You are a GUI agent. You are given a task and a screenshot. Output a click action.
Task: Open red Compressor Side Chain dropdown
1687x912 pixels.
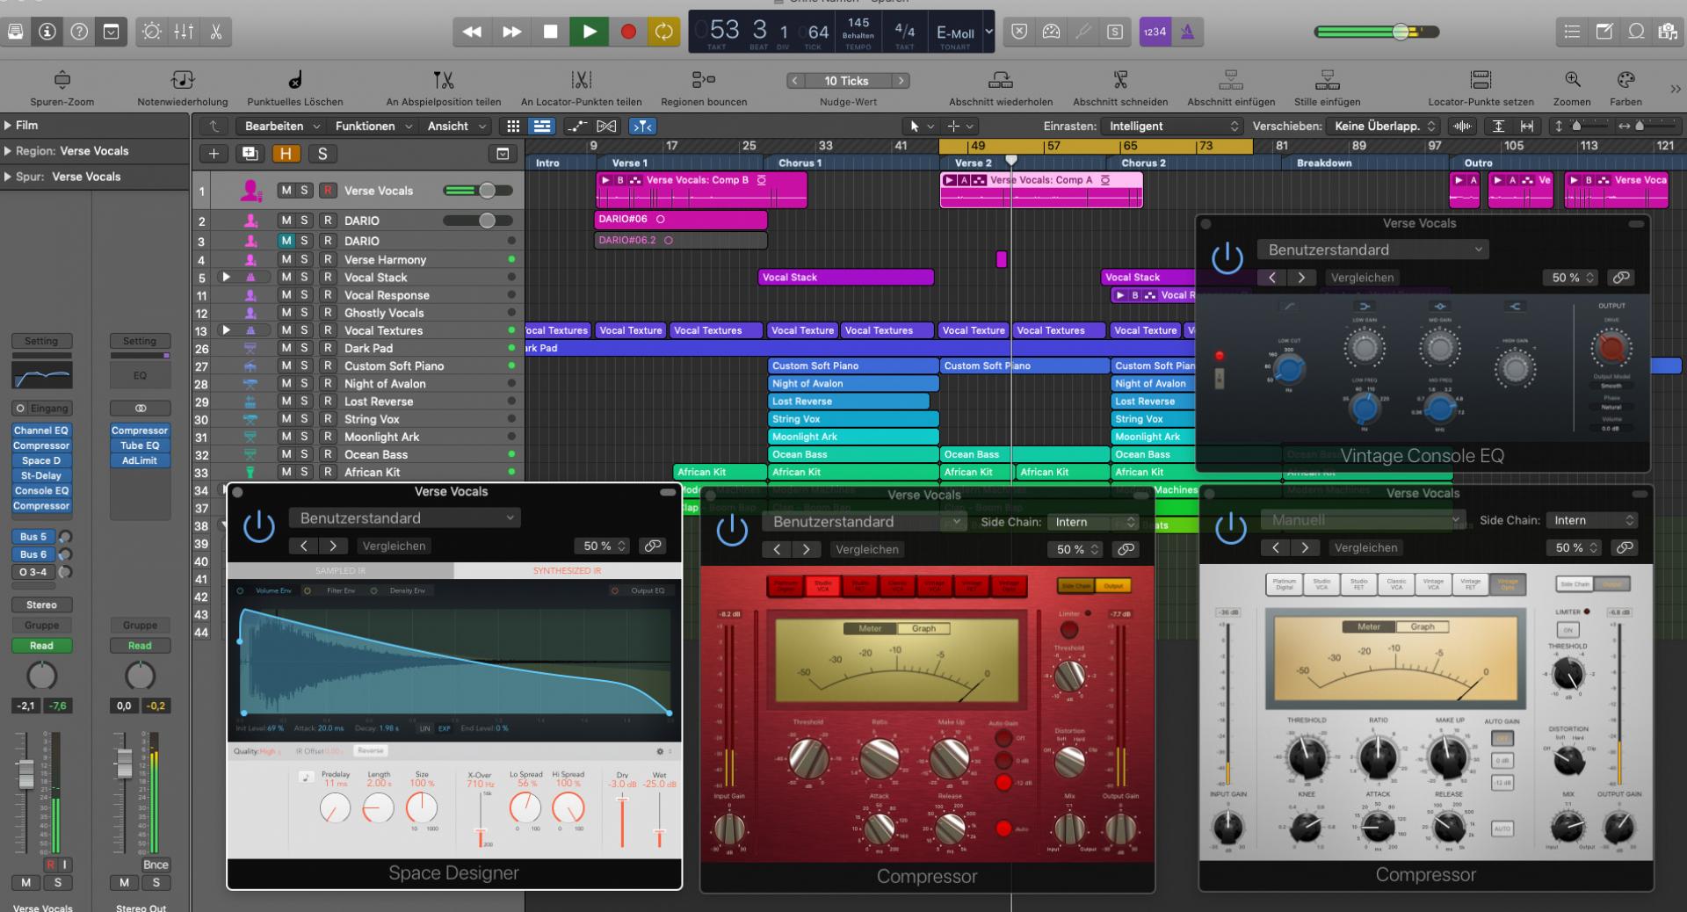click(1095, 522)
